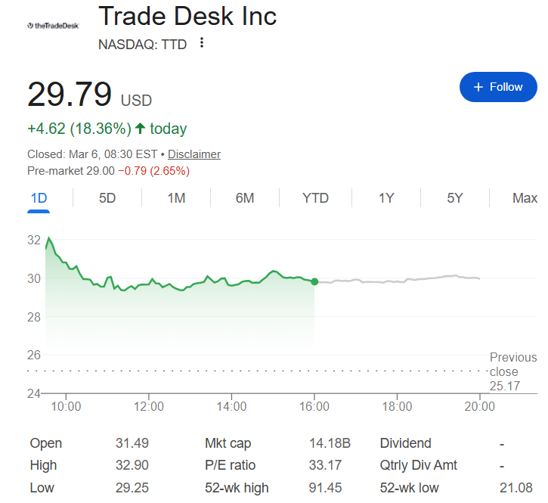Show the 1M chart range
This screenshot has width=548, height=503.
pos(176,198)
